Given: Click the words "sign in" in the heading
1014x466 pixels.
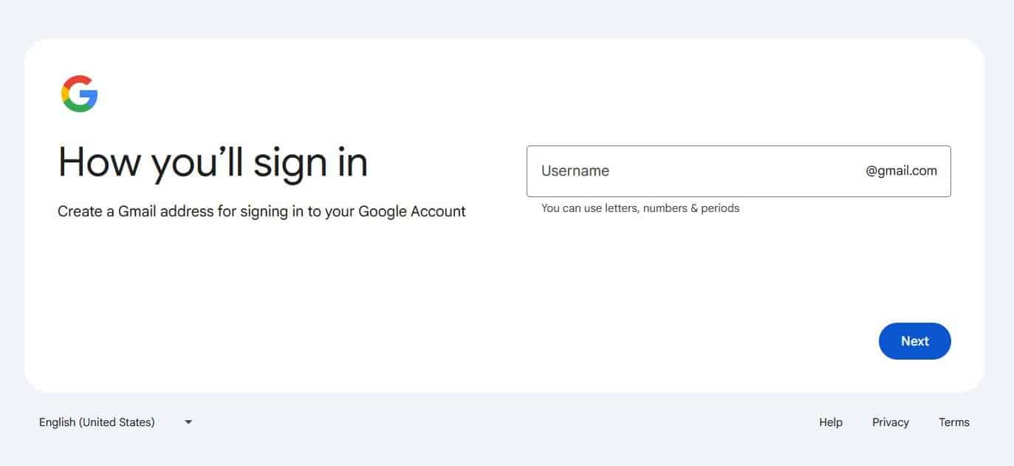Looking at the screenshot, I should (x=311, y=162).
